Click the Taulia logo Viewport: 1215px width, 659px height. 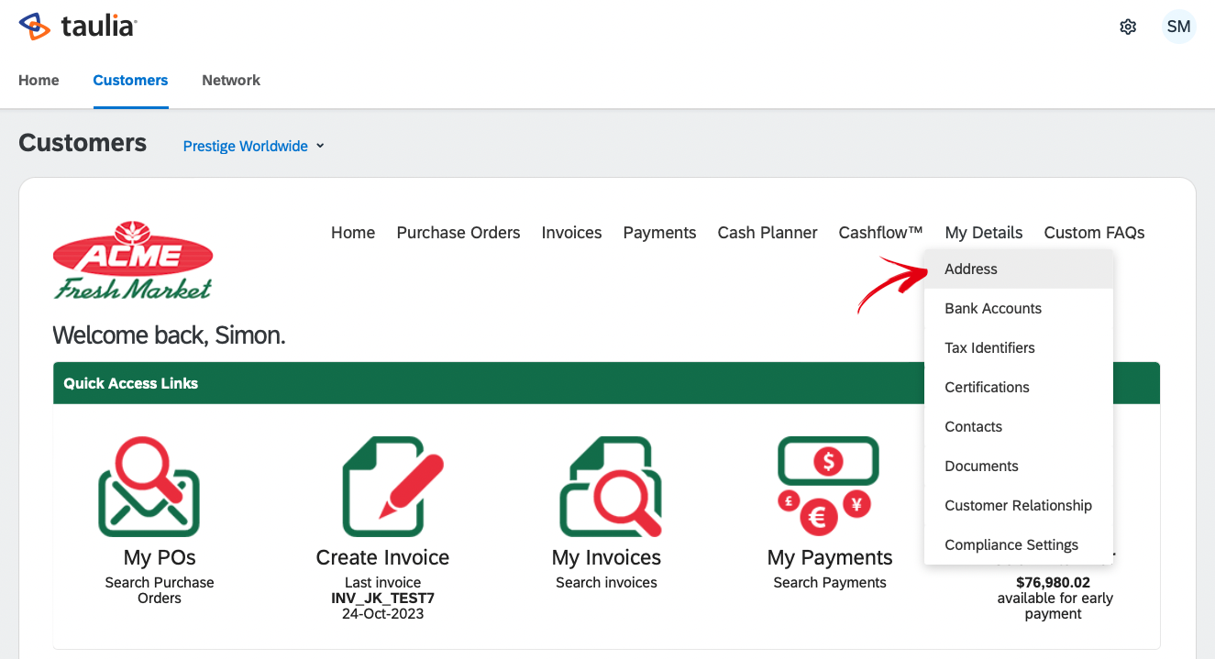pyautogui.click(x=78, y=27)
